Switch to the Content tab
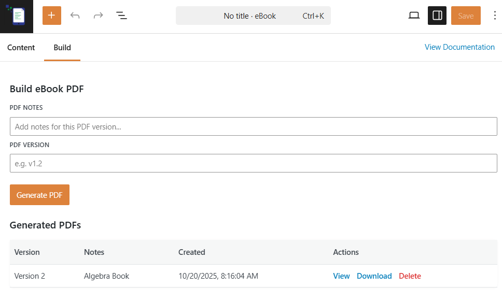This screenshot has width=502, height=302. 21,48
